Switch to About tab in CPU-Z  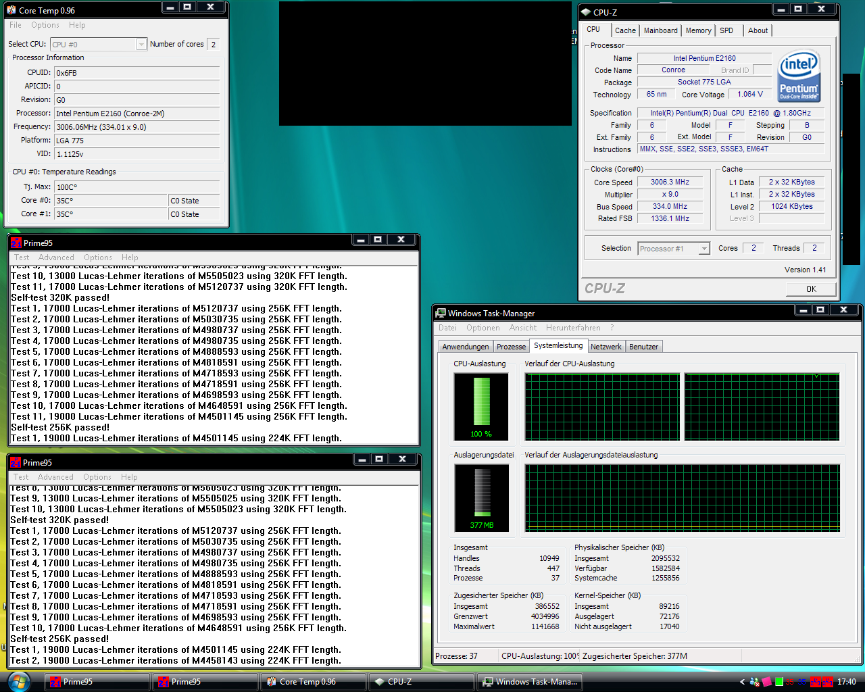(x=758, y=30)
